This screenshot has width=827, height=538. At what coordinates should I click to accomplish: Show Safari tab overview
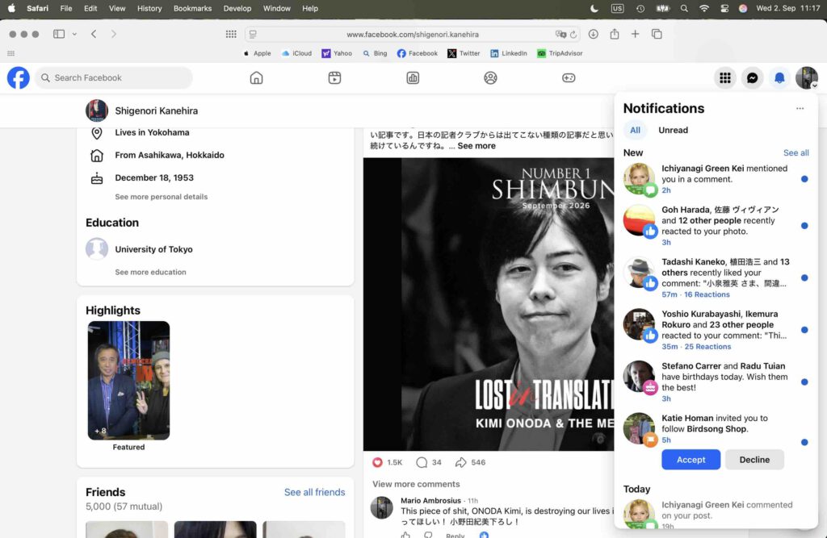(x=657, y=34)
